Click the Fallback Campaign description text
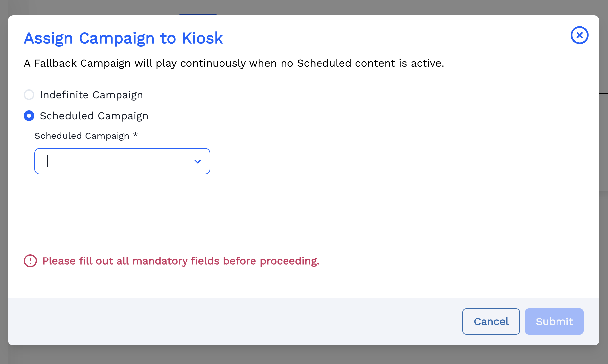Viewport: 608px width, 364px height. pyautogui.click(x=234, y=63)
